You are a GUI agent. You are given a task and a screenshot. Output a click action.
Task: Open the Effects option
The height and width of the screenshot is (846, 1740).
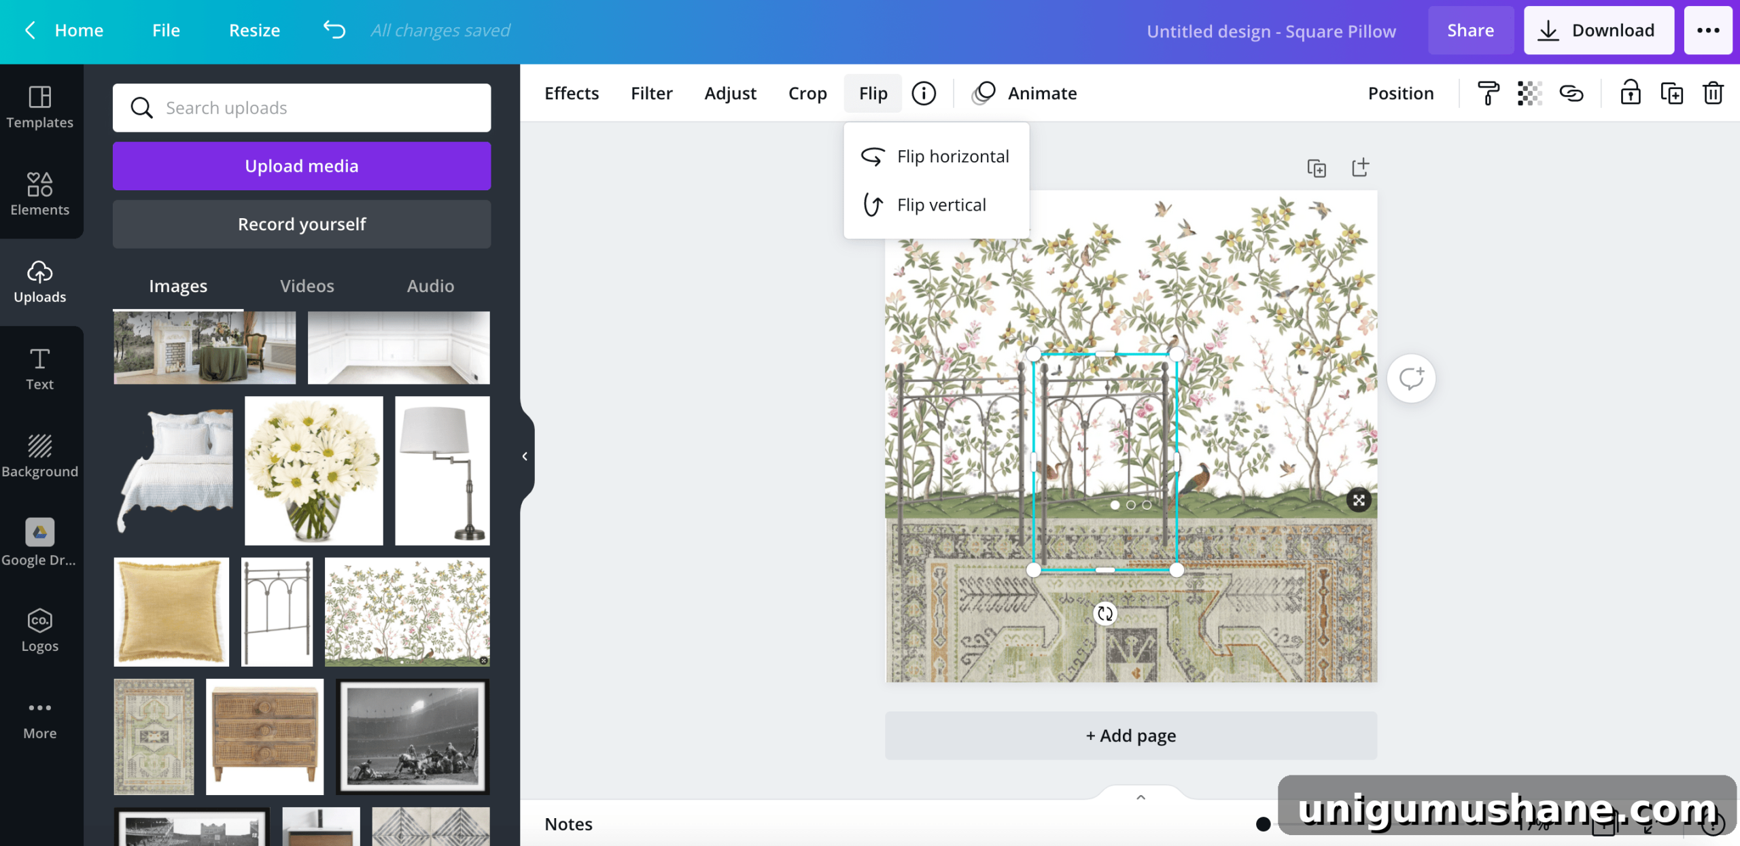[572, 93]
